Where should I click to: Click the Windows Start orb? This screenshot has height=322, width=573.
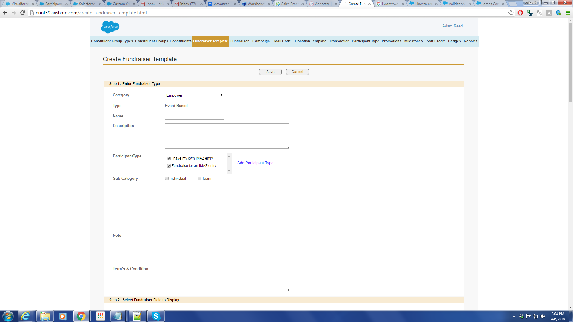[8, 316]
